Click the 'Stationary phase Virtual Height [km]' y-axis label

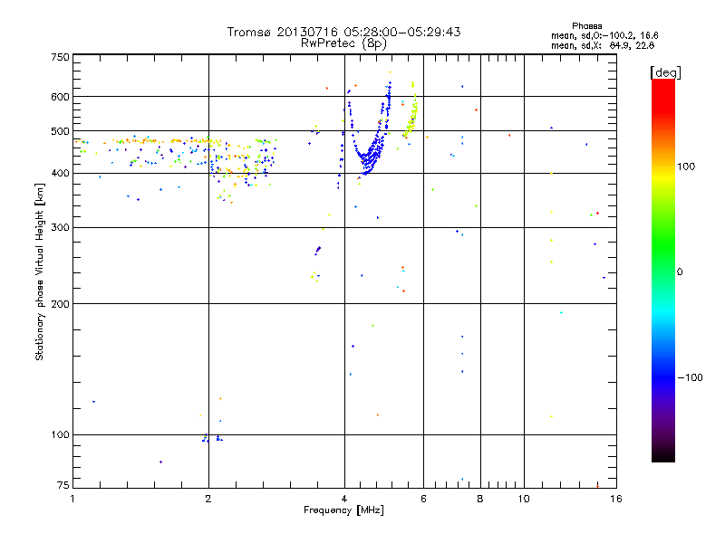click(x=39, y=271)
